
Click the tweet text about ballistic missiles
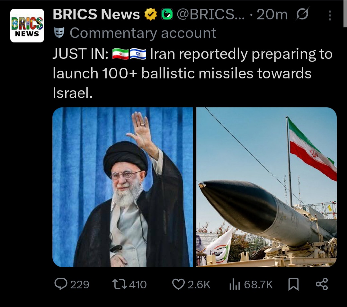coord(192,73)
